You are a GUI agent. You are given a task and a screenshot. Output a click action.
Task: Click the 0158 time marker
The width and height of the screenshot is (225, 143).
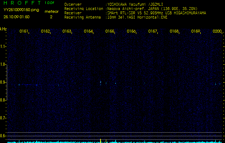[174, 31]
